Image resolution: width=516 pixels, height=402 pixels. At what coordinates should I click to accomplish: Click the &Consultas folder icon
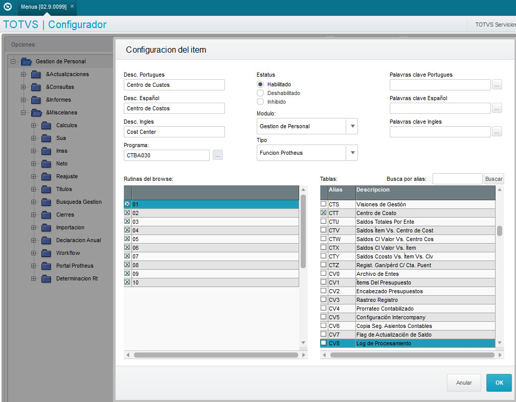(36, 87)
